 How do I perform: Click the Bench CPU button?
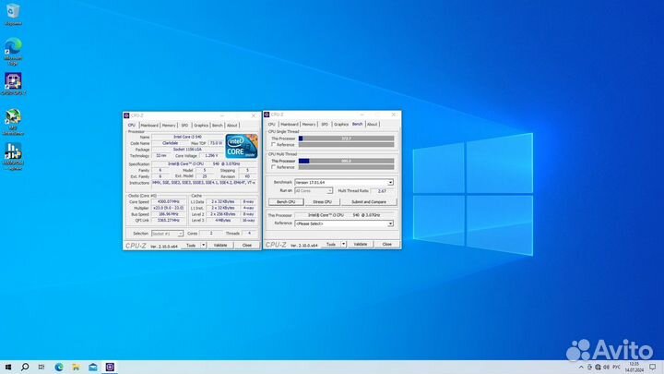286,202
